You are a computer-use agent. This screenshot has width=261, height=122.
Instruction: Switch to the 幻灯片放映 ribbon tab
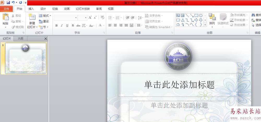point(83,9)
